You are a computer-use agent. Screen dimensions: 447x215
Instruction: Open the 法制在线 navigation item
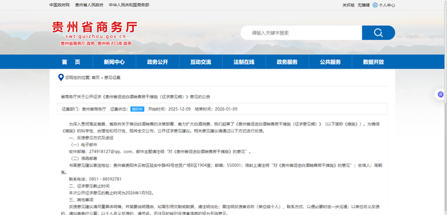coord(244,62)
